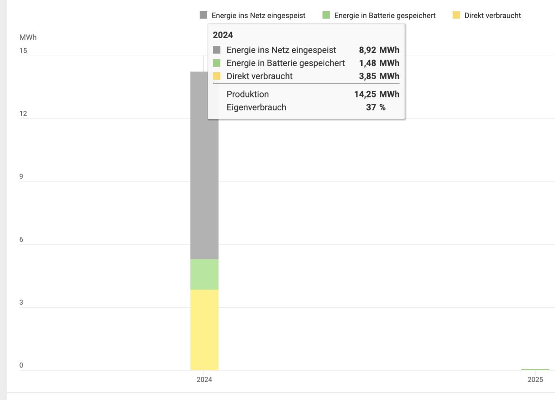Click the grey legend swatch for grid feed-in
This screenshot has width=555, height=400.
tap(203, 16)
